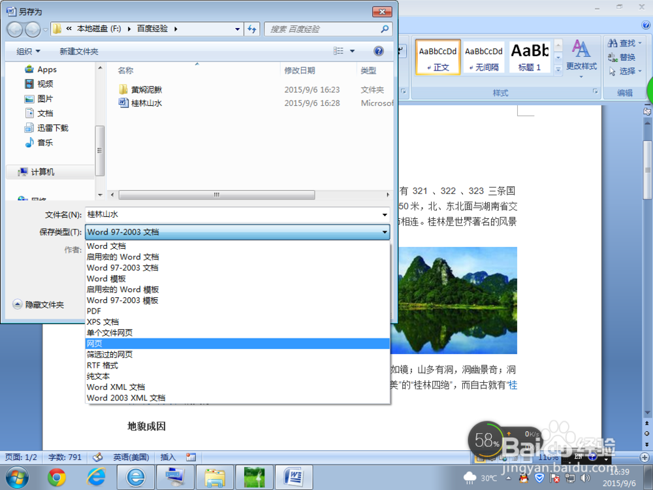Refresh the folder location
Image resolution: width=653 pixels, height=490 pixels.
pos(252,29)
